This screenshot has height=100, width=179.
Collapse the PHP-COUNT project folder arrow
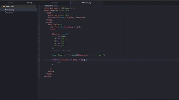click(x=2, y=6)
